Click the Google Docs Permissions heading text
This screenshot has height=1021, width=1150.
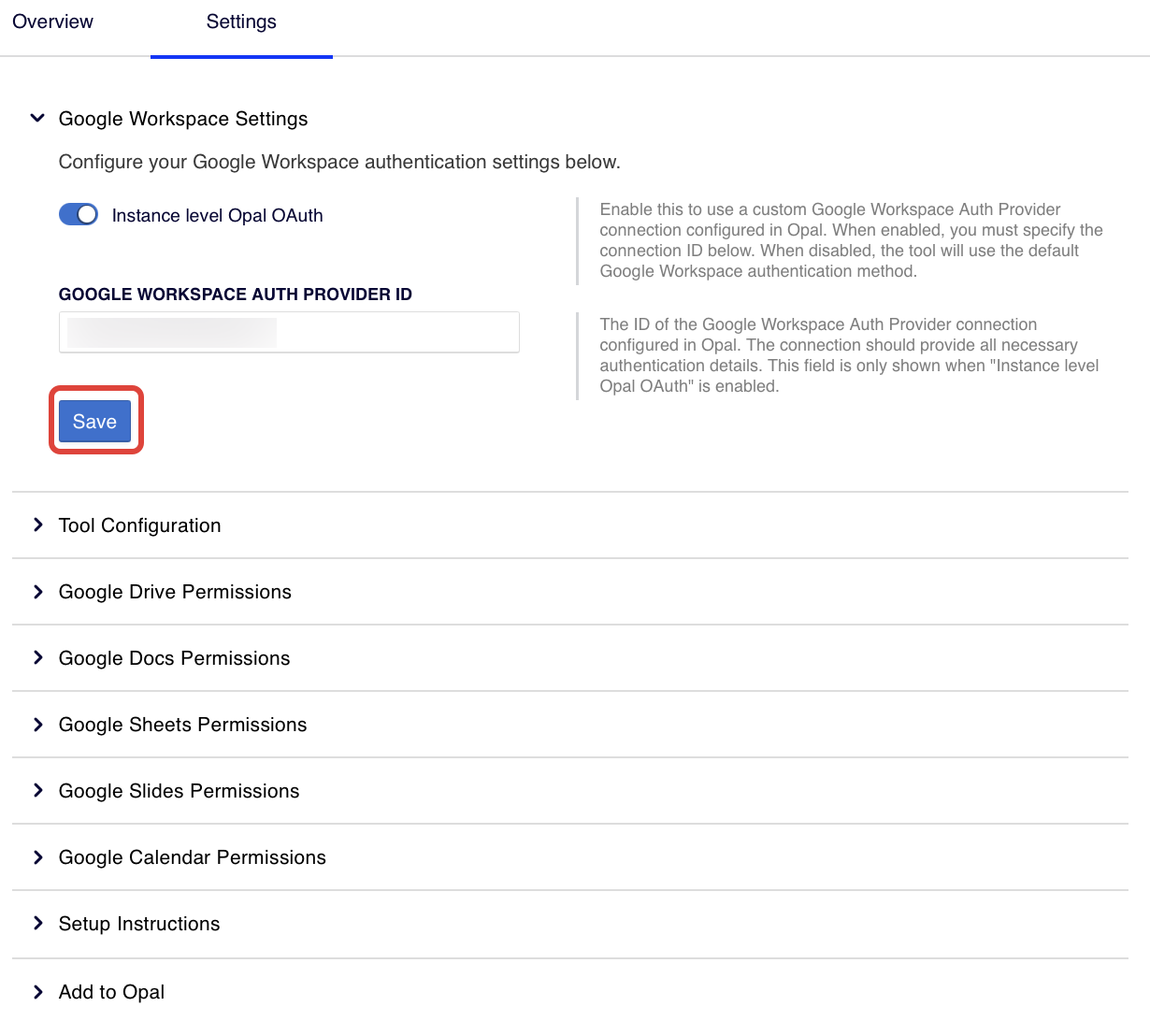coord(175,658)
